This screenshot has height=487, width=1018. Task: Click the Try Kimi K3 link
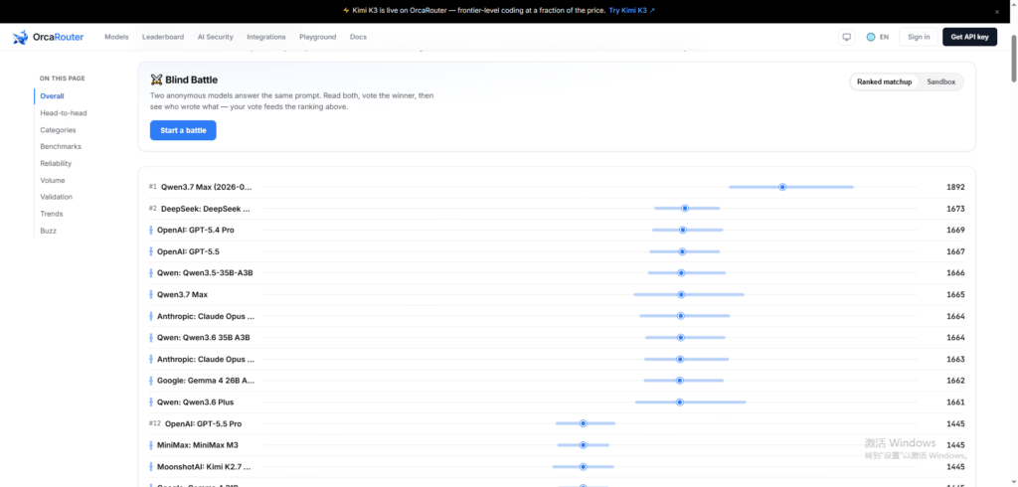point(631,10)
